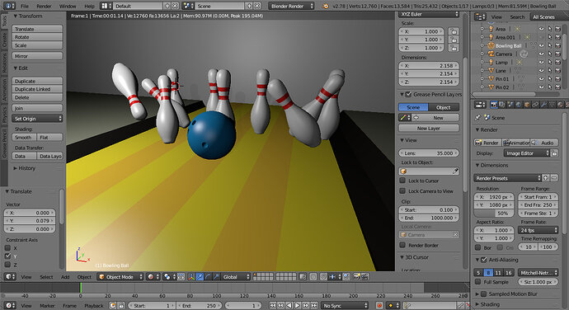Enable Render Border checkbox
The height and width of the screenshot is (310, 569).
click(x=402, y=245)
